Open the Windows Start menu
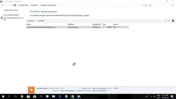 point(3,97)
